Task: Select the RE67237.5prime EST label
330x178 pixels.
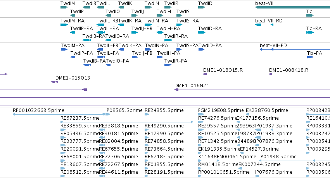Action: point(80,118)
